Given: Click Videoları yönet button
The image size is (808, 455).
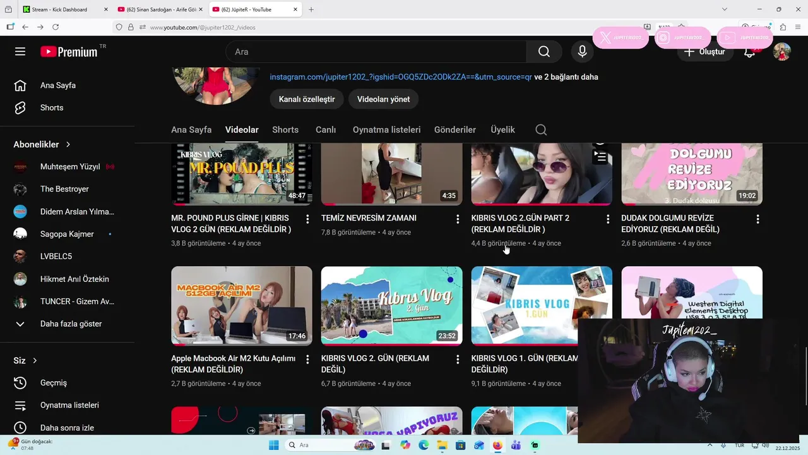Looking at the screenshot, I should pos(383,99).
